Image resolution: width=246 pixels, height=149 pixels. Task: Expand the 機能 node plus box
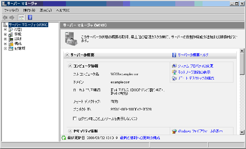[5, 34]
